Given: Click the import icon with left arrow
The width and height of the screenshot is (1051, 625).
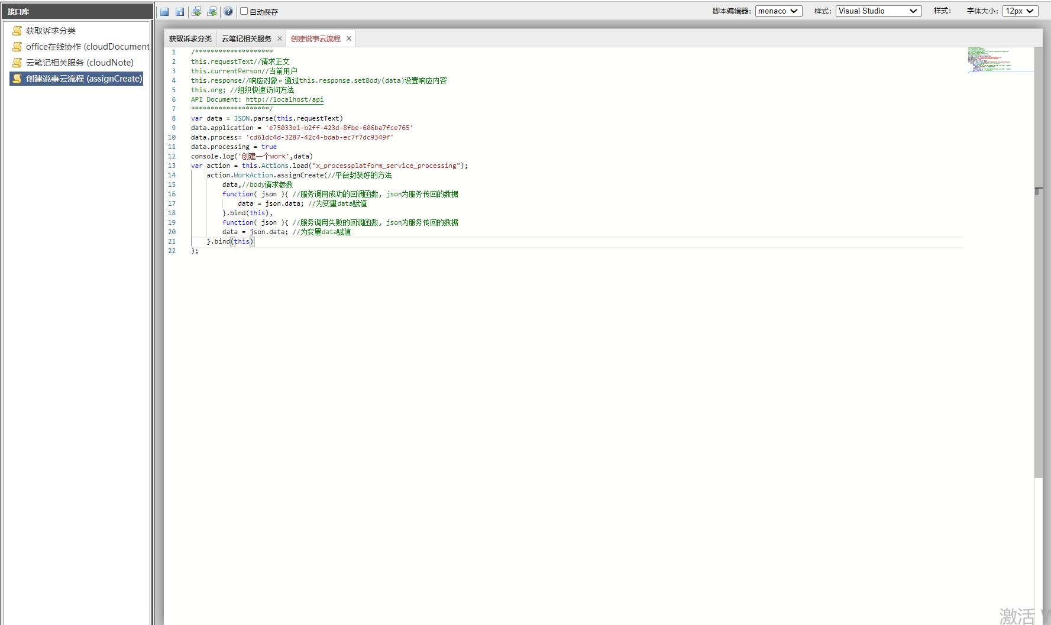Looking at the screenshot, I should 212,12.
